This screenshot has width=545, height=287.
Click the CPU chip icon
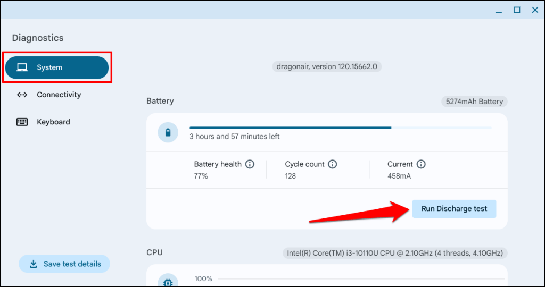(168, 282)
